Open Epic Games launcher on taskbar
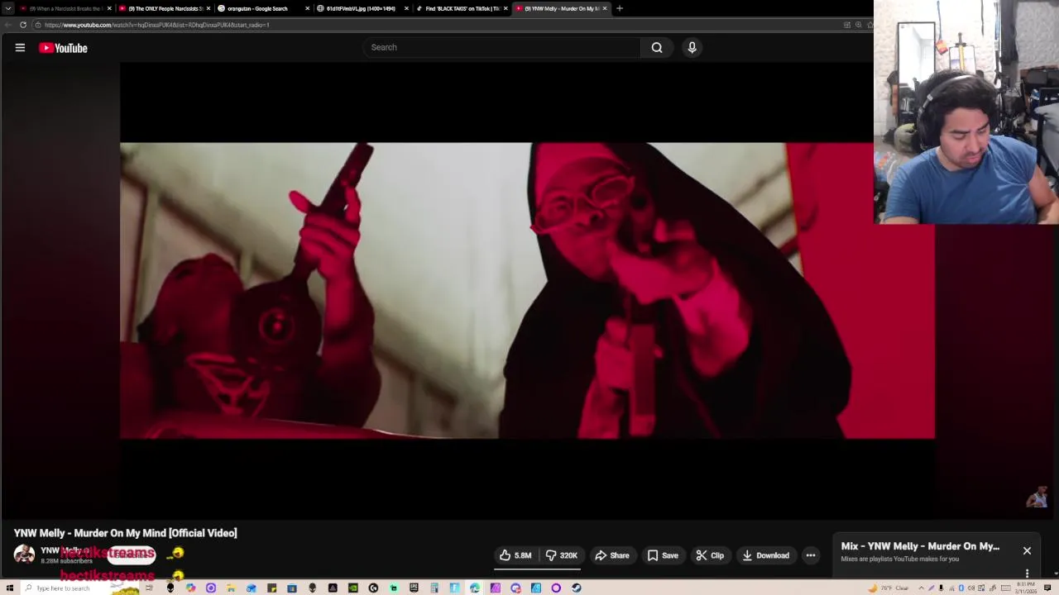The image size is (1059, 595). (x=414, y=588)
